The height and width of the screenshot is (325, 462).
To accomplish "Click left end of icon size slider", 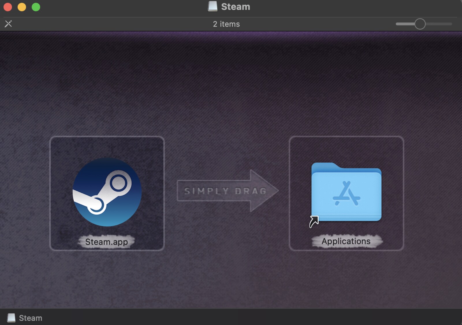I will pos(398,24).
